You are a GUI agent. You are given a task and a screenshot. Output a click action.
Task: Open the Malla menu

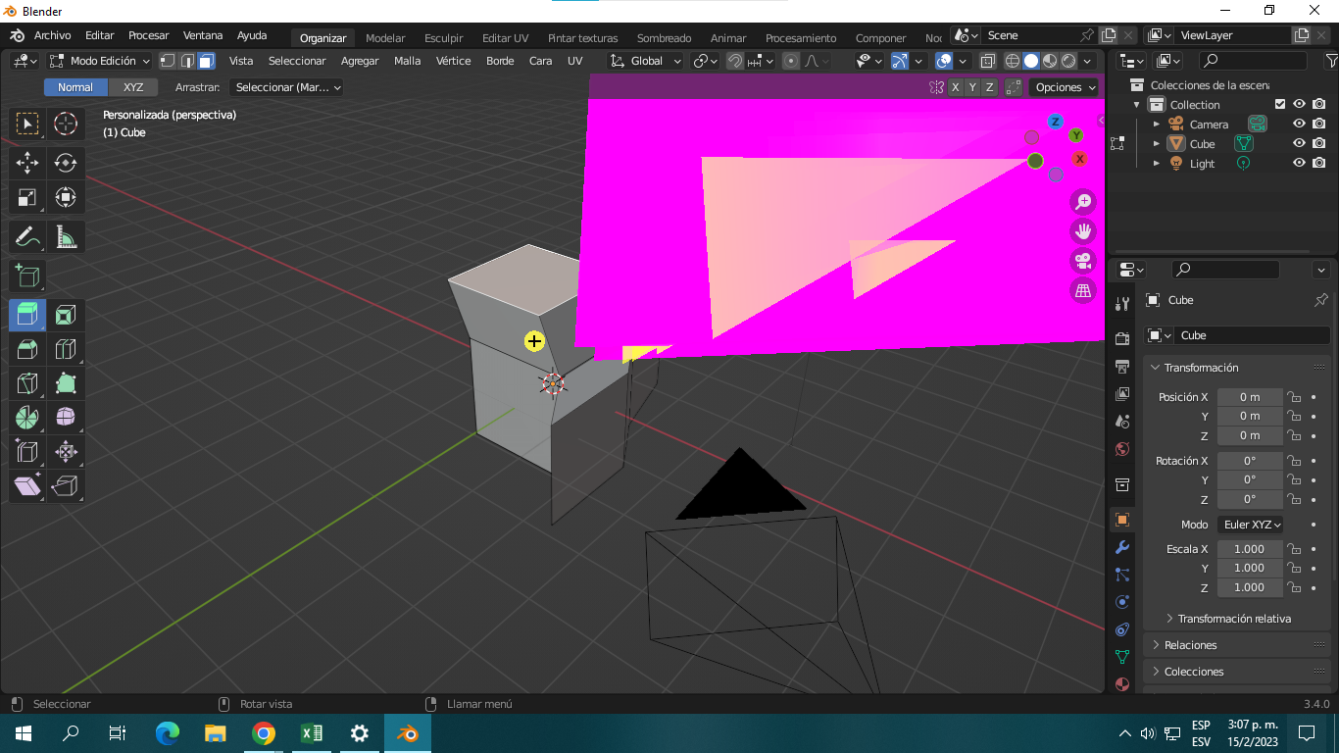tap(407, 61)
